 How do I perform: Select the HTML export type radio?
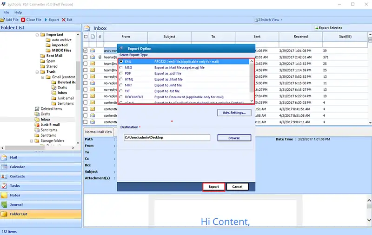click(x=121, y=79)
